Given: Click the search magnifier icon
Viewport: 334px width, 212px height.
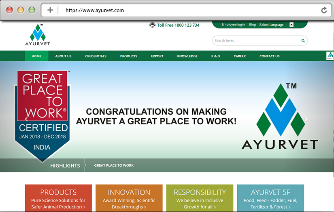Looking at the screenshot, I should point(303,40).
